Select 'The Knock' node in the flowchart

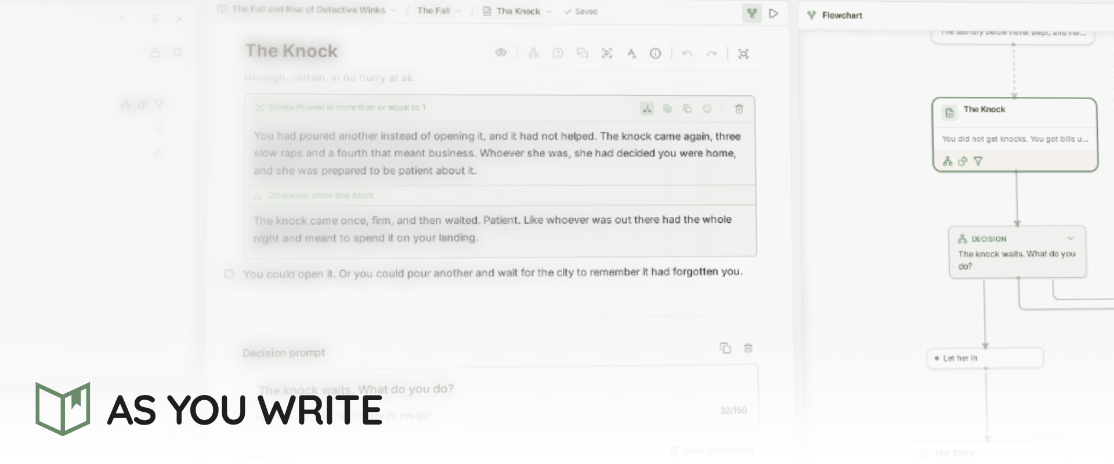click(1015, 135)
